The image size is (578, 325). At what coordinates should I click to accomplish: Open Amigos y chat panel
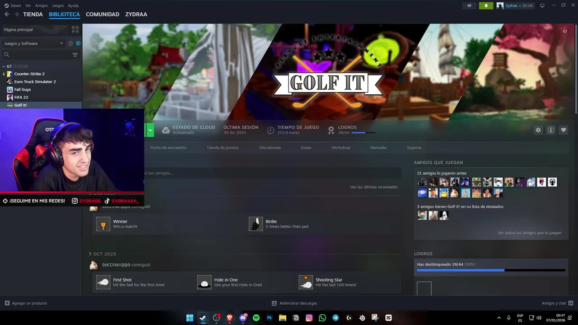(557, 303)
